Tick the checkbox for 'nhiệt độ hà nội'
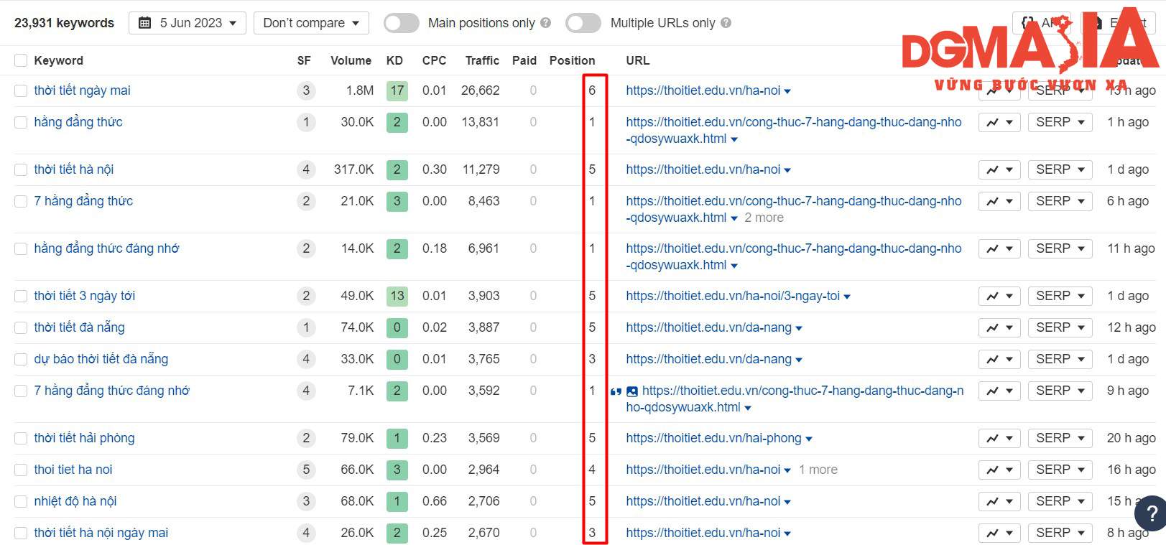Screen dimensions: 1166x545 tap(21, 501)
